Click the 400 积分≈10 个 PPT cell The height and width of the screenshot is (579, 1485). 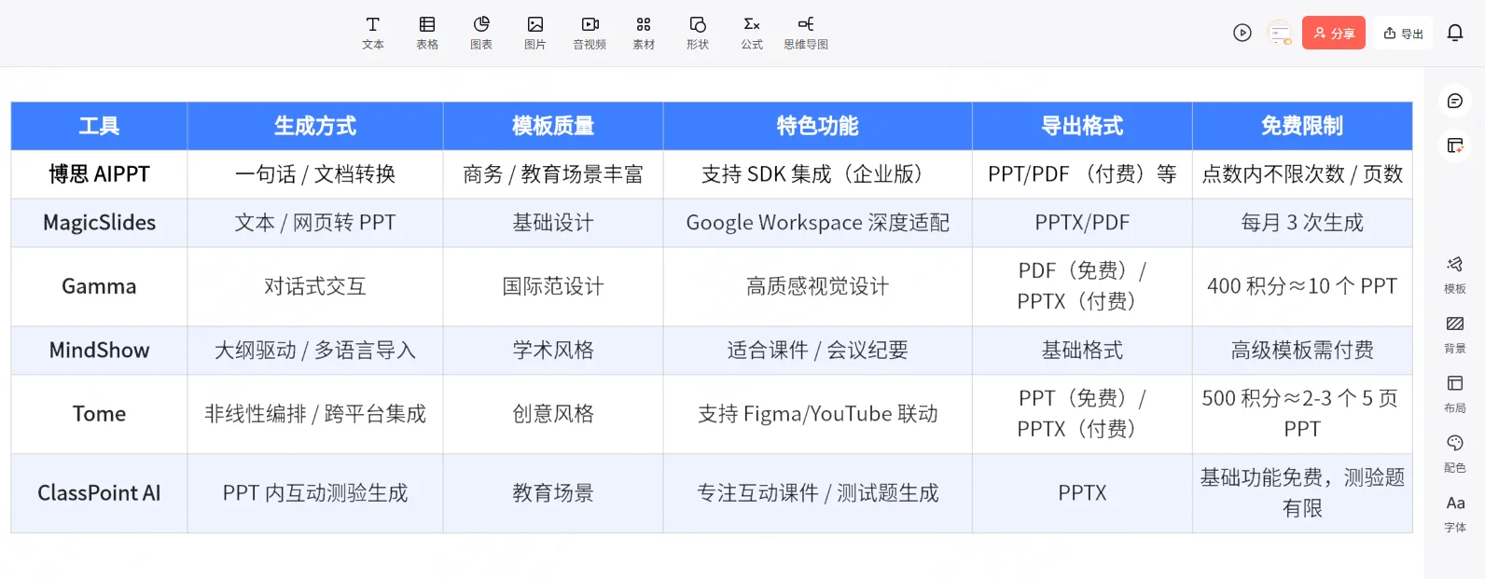tap(1302, 286)
